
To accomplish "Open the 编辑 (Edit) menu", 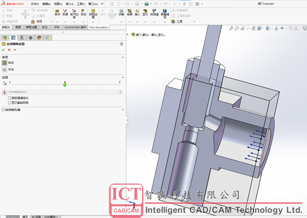I will [x=47, y=4].
